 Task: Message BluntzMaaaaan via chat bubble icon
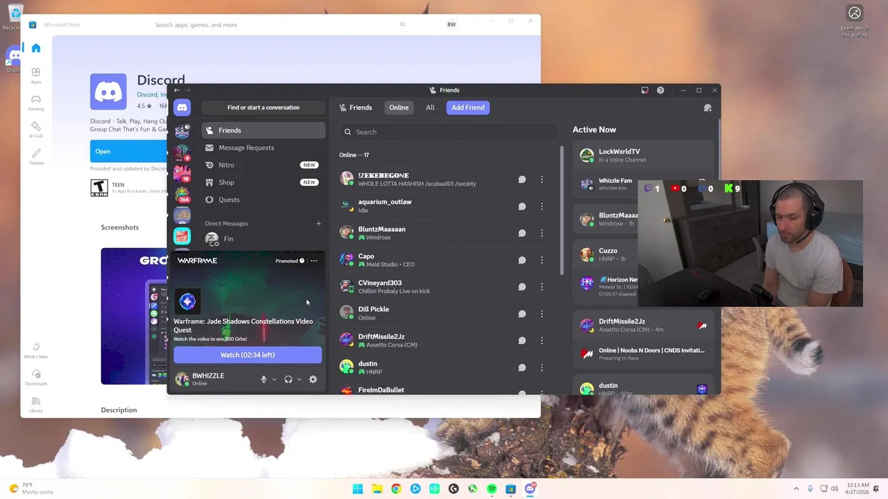tap(522, 233)
